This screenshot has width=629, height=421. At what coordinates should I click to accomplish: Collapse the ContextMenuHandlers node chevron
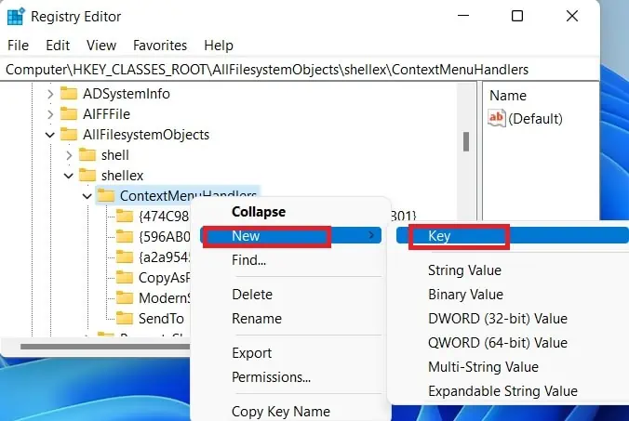[87, 196]
